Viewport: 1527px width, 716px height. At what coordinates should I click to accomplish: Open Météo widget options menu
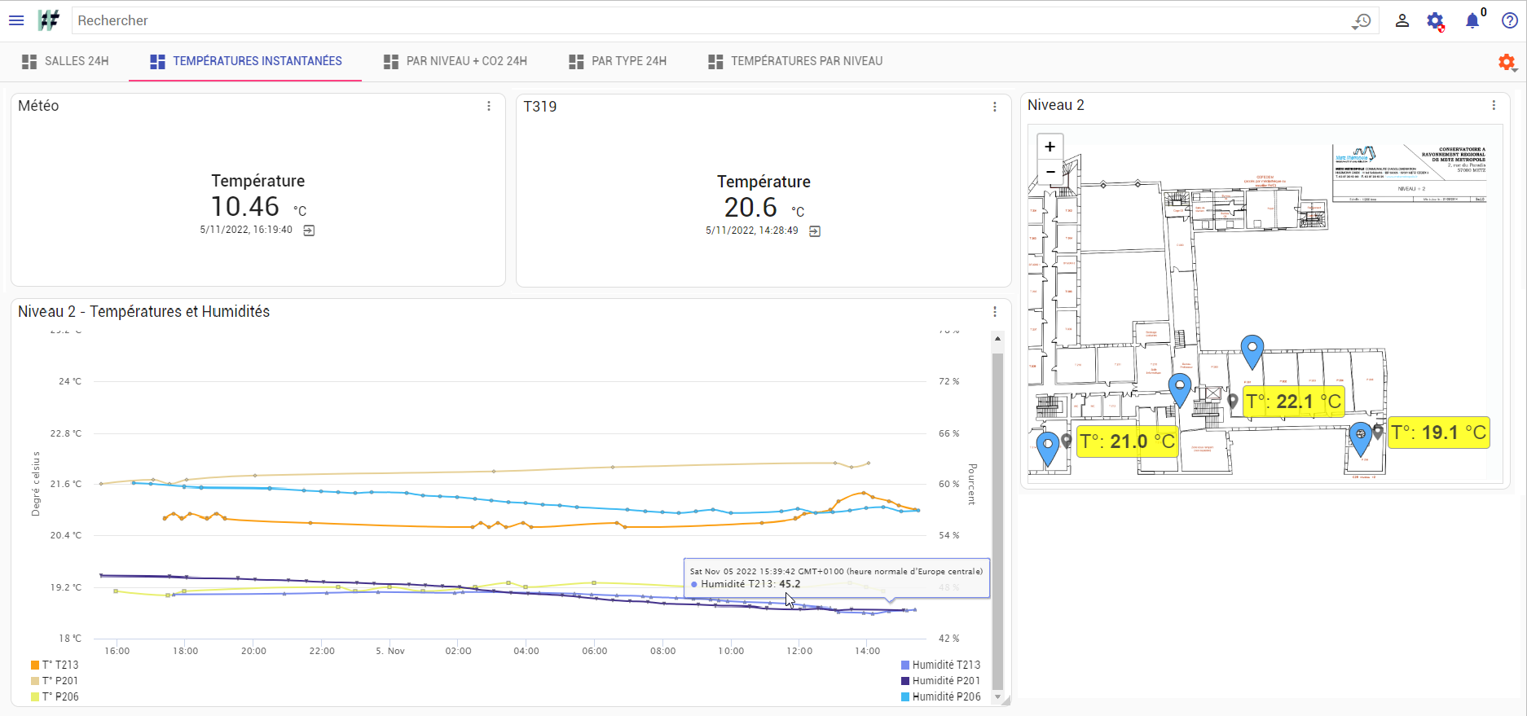[x=489, y=106]
